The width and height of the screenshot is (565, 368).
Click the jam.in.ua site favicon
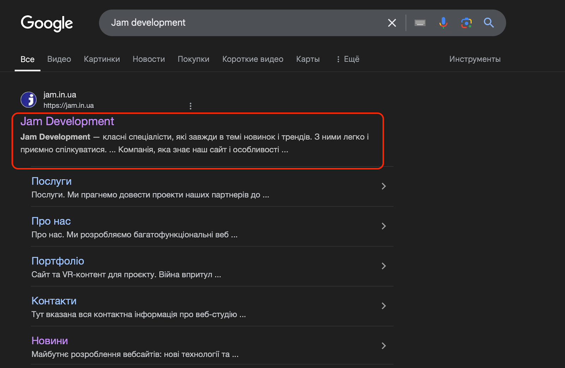point(29,100)
